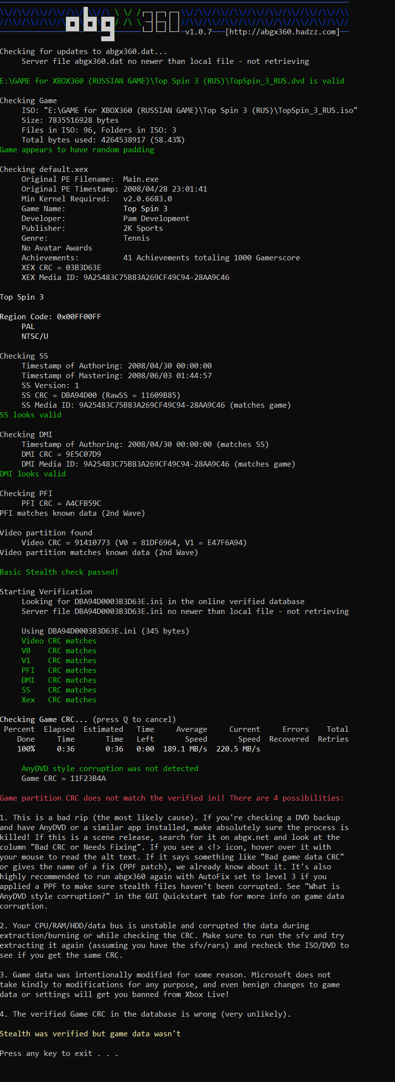Screen dimensions: 395x1082
Task: Click Developer value 'Pam Development'
Action: point(156,219)
